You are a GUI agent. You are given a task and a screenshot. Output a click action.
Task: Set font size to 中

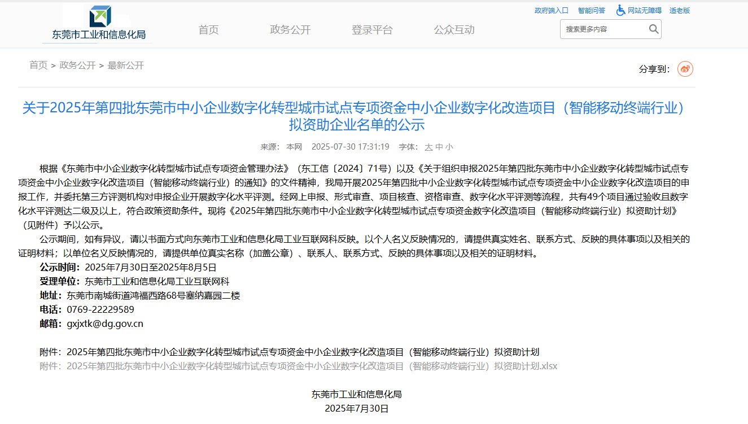439,147
